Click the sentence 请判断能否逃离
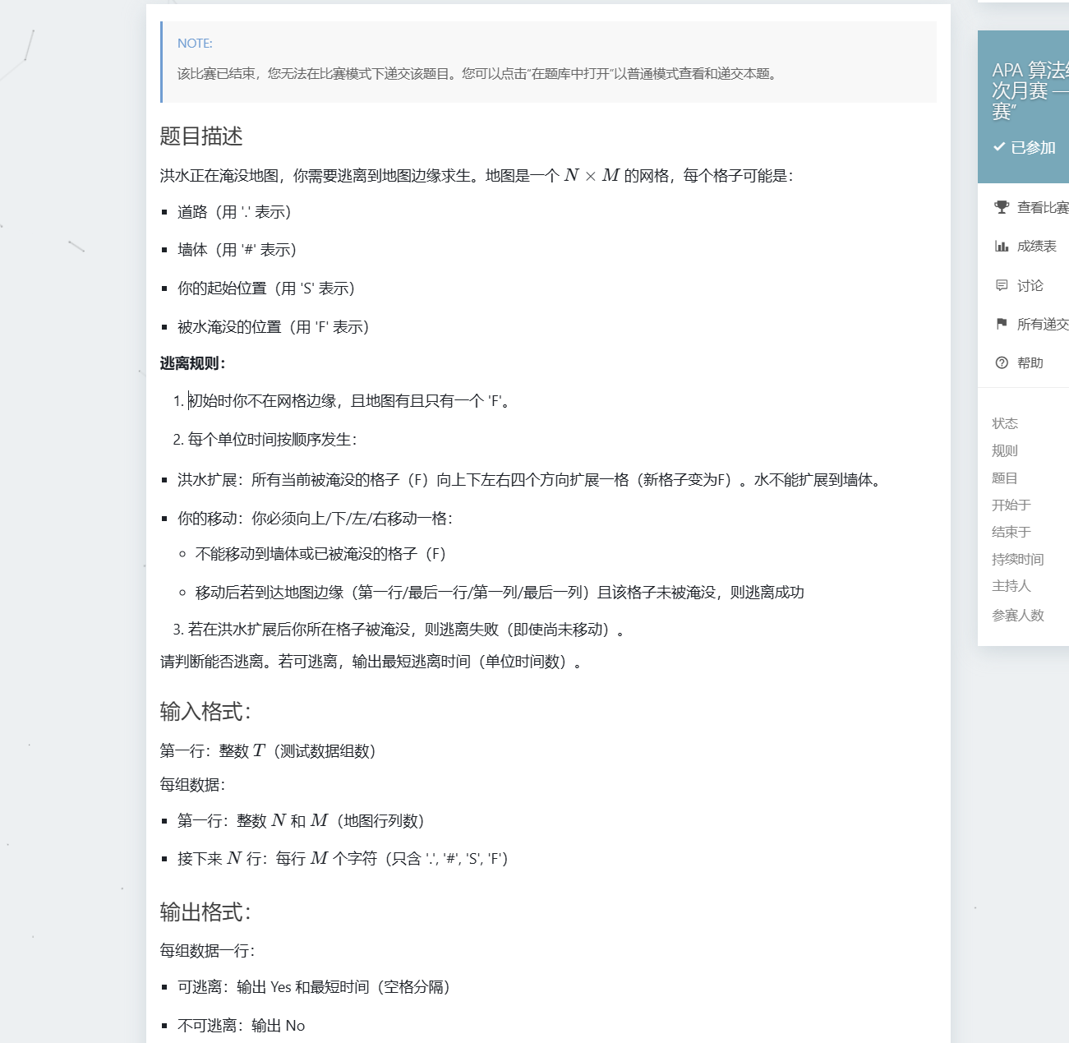The image size is (1069, 1043). [373, 662]
